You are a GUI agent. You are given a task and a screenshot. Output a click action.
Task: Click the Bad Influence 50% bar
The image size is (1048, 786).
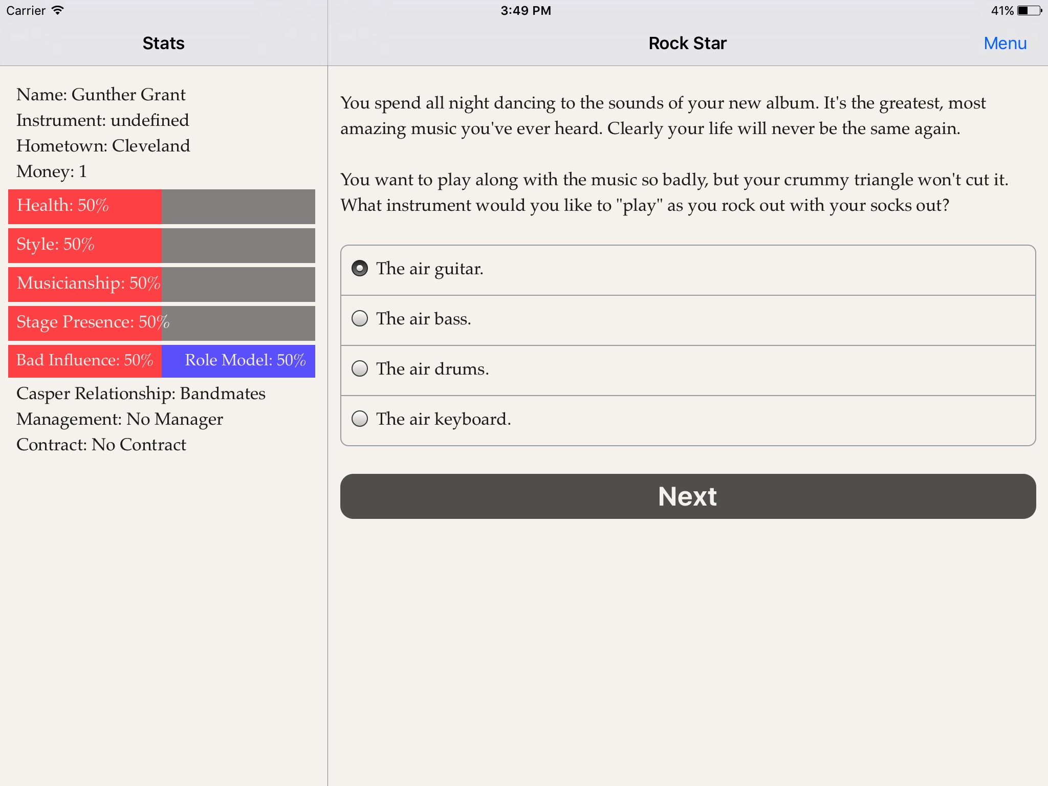(x=86, y=361)
